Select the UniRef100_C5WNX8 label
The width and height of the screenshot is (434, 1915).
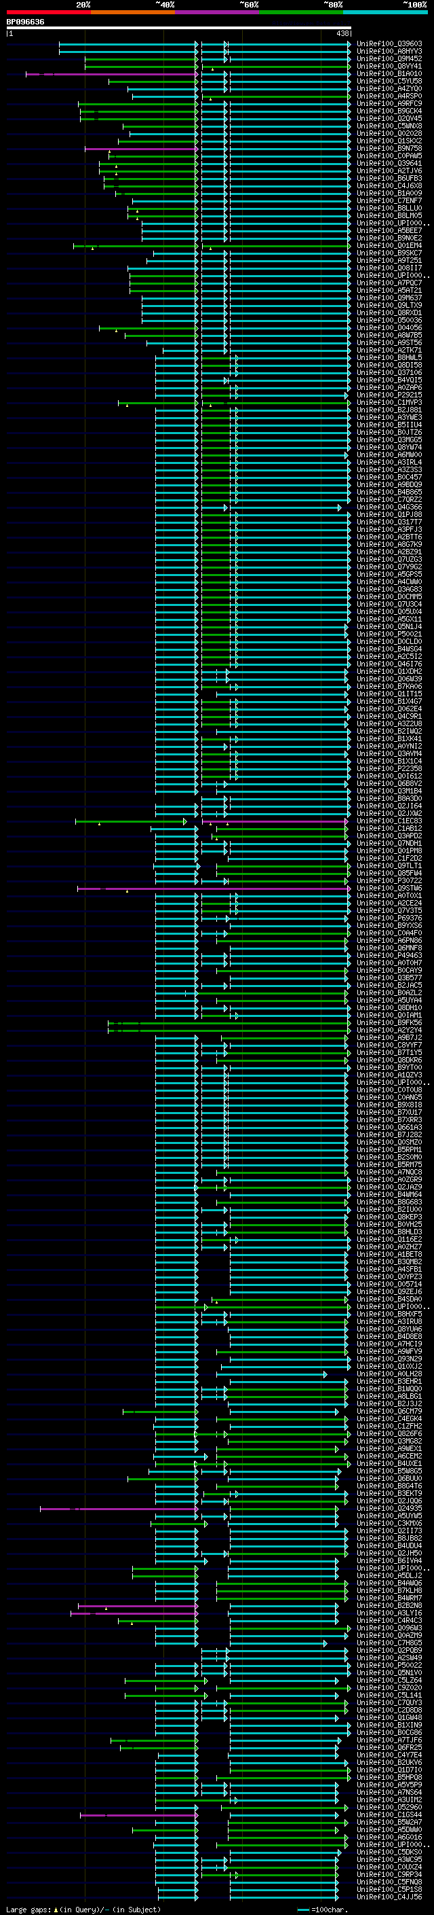[x=389, y=126]
